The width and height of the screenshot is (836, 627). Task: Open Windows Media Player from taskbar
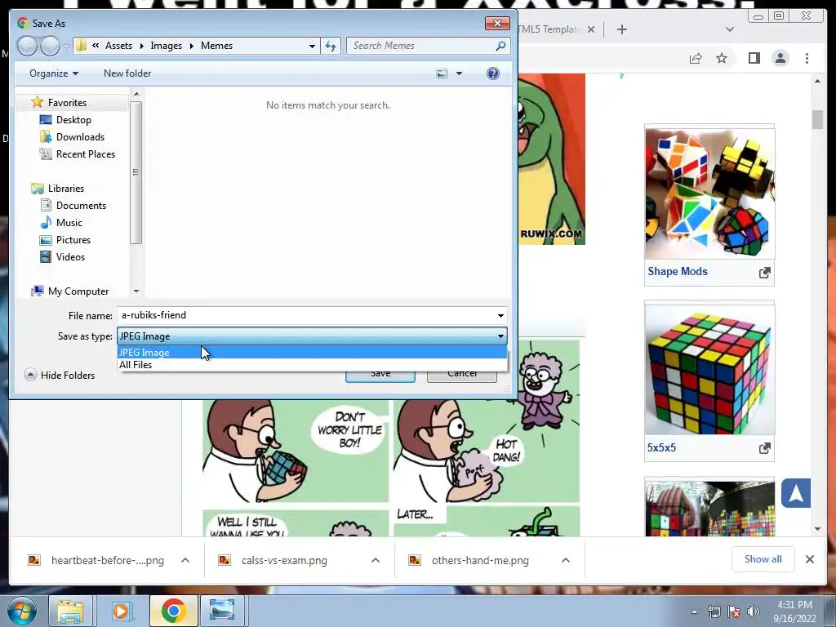tap(122, 611)
